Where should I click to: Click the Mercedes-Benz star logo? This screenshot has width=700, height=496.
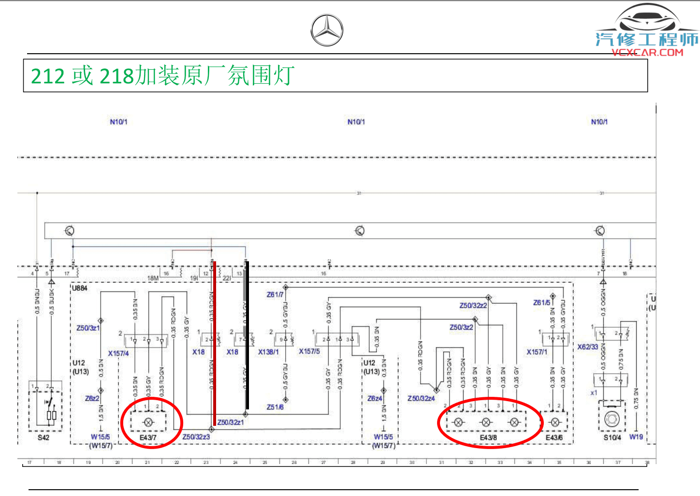(327, 30)
